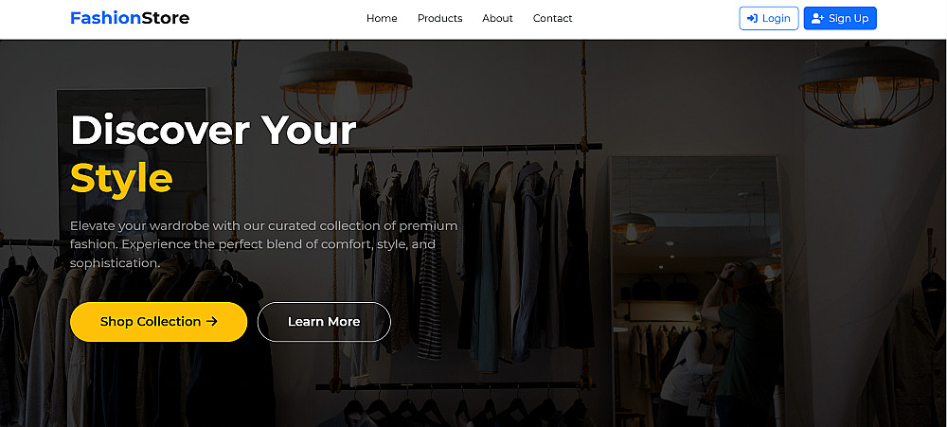This screenshot has width=947, height=427.
Task: Click the yellow Shop Collection button
Action: [159, 321]
